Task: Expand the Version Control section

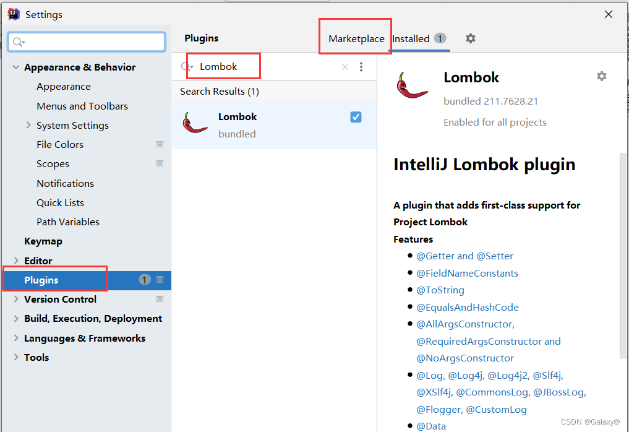Action: click(x=16, y=299)
